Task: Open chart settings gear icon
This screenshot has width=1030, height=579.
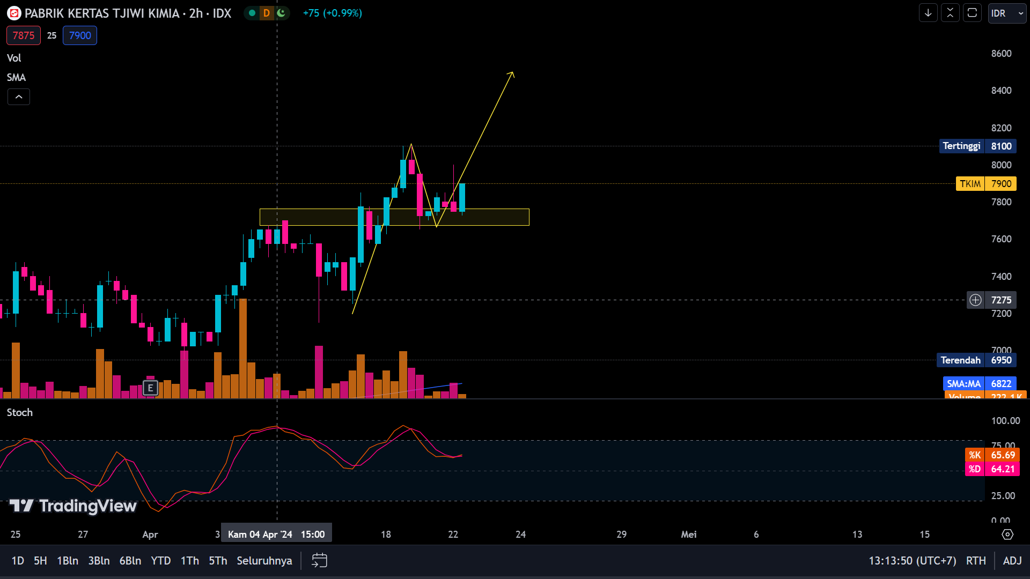Action: [x=1007, y=534]
